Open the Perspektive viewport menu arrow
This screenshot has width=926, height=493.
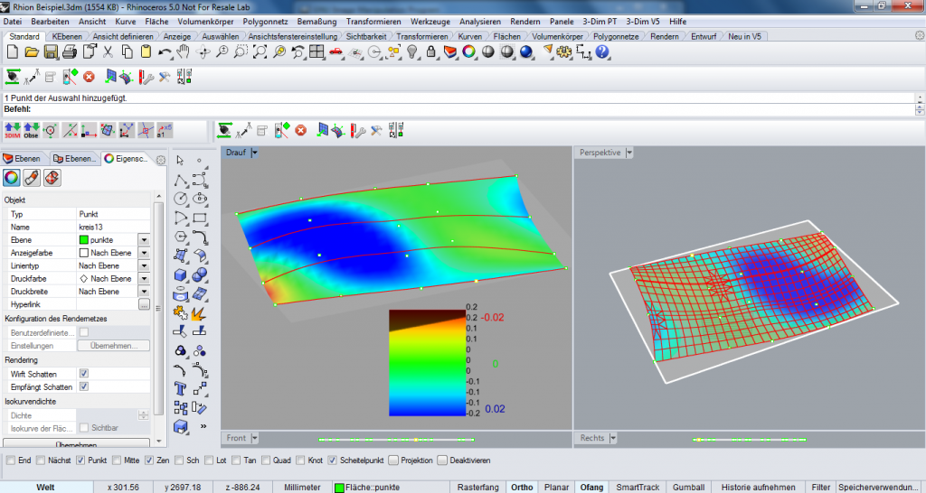coord(629,153)
